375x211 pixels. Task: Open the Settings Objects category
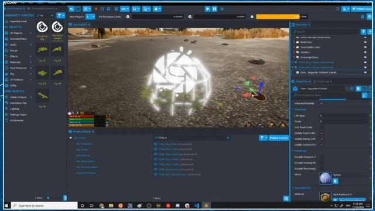coord(18,115)
